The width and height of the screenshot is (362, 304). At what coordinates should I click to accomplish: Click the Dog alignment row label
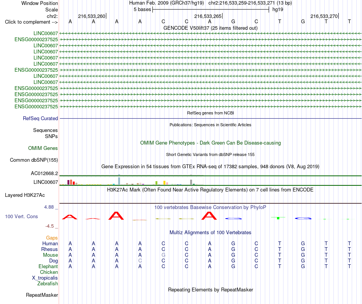pyautogui.click(x=53, y=261)
